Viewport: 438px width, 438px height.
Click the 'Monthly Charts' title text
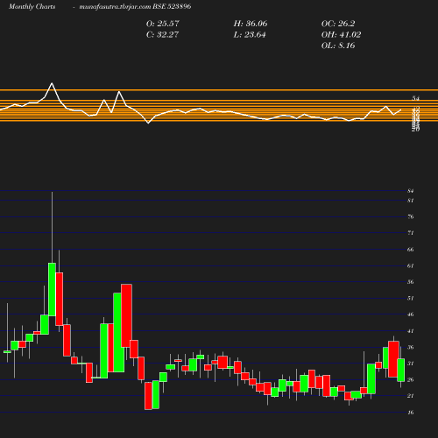(32, 7)
